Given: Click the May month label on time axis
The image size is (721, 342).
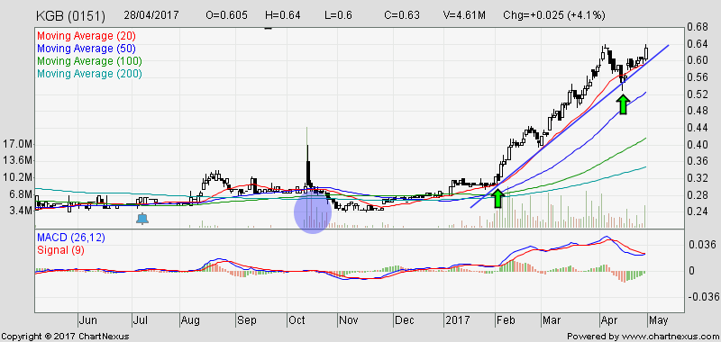Looking at the screenshot, I should pos(658,320).
